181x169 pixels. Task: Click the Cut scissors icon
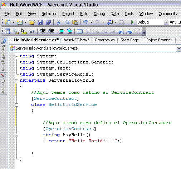tap(58, 22)
